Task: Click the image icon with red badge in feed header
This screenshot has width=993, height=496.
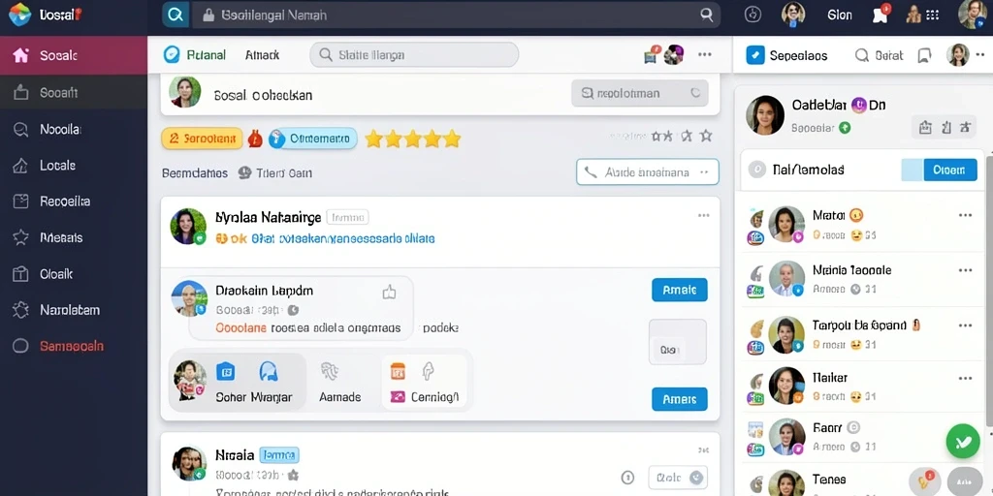Action: coord(652,55)
